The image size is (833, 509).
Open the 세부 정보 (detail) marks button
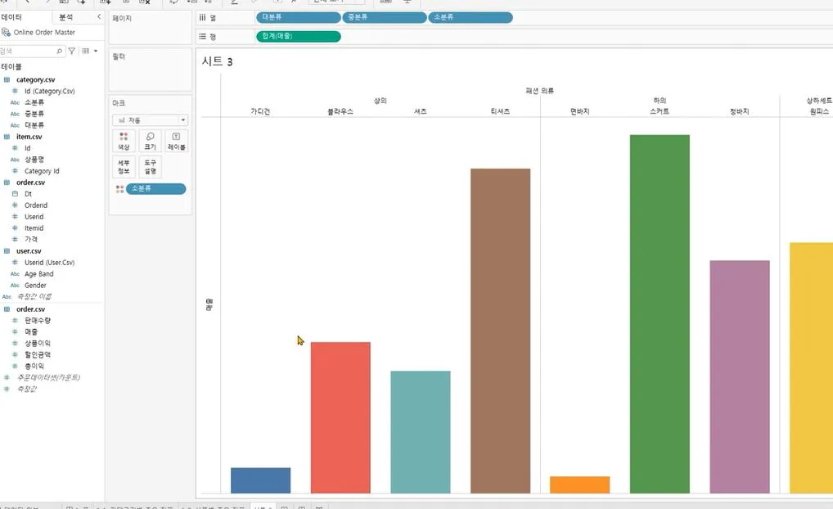(124, 167)
